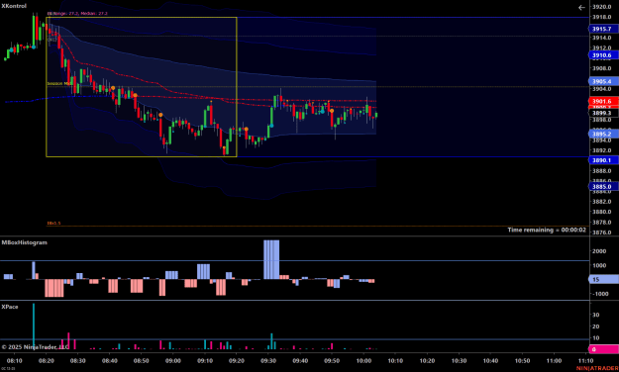This screenshot has width=619, height=372.
Task: Click the 3880.0 price axis value
Action: coord(601,212)
